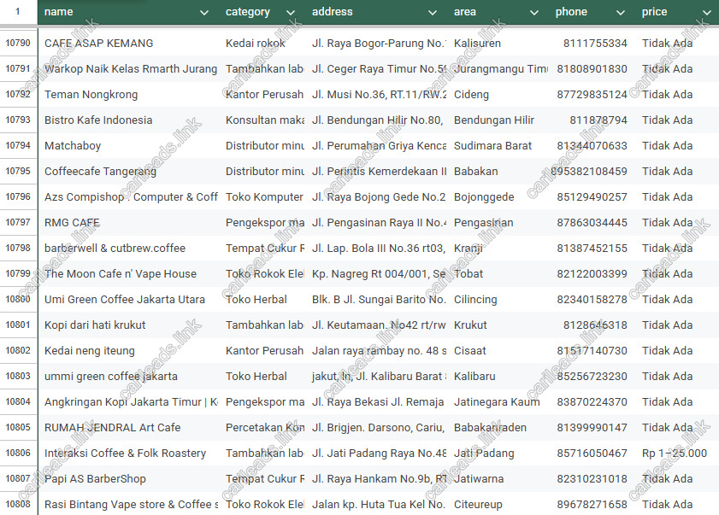Screen dimensions: 719x515
Task: Click phone number 8128646318
Action: coord(595,325)
